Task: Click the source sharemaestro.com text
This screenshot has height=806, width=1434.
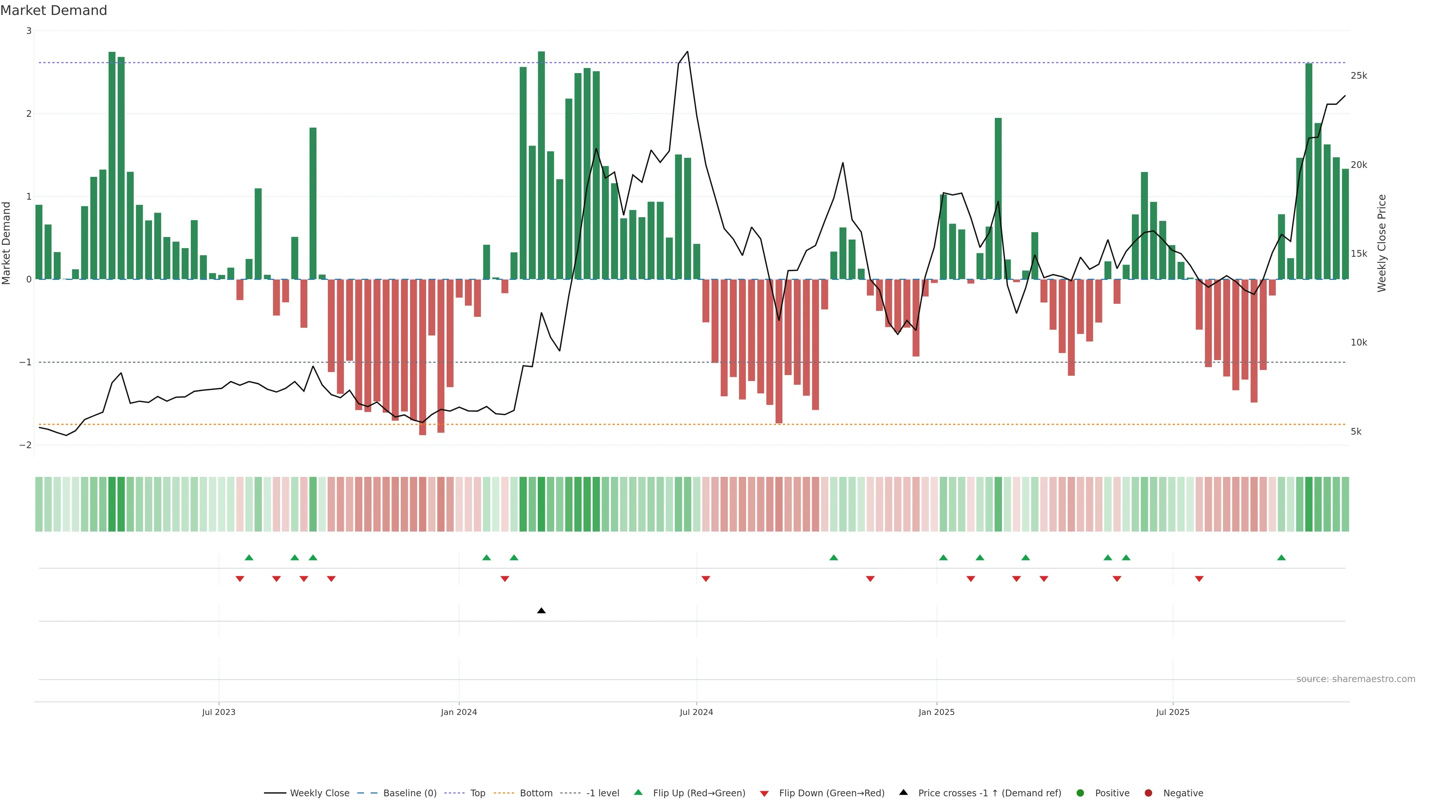Action: point(1356,679)
